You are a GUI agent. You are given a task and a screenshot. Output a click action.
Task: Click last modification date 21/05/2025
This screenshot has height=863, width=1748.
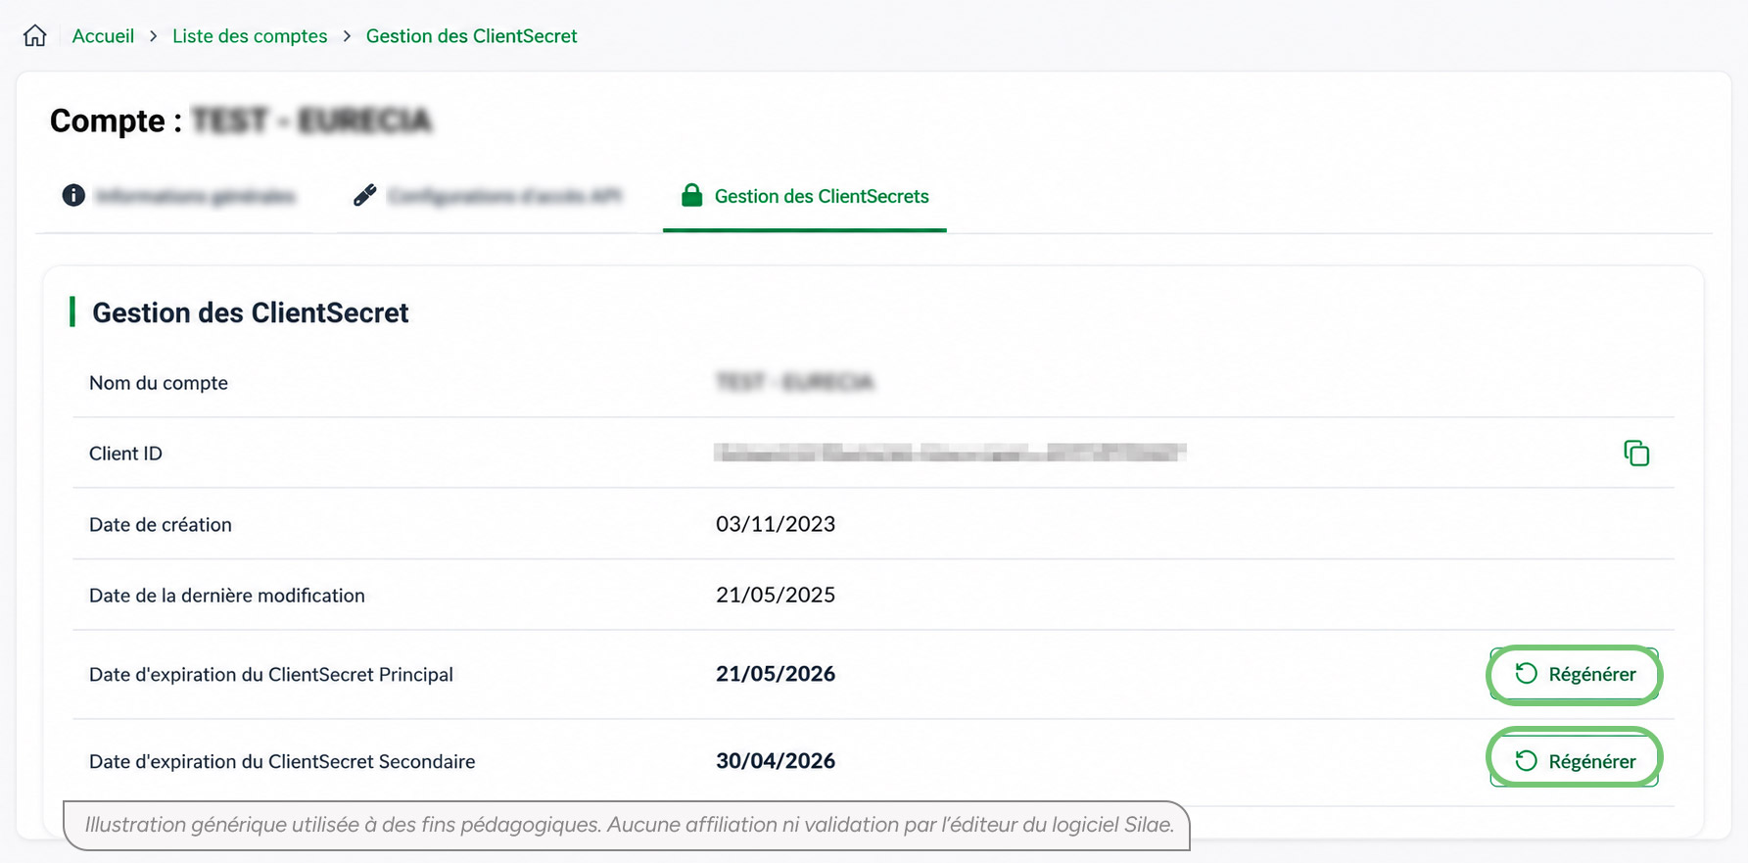pyautogui.click(x=776, y=595)
